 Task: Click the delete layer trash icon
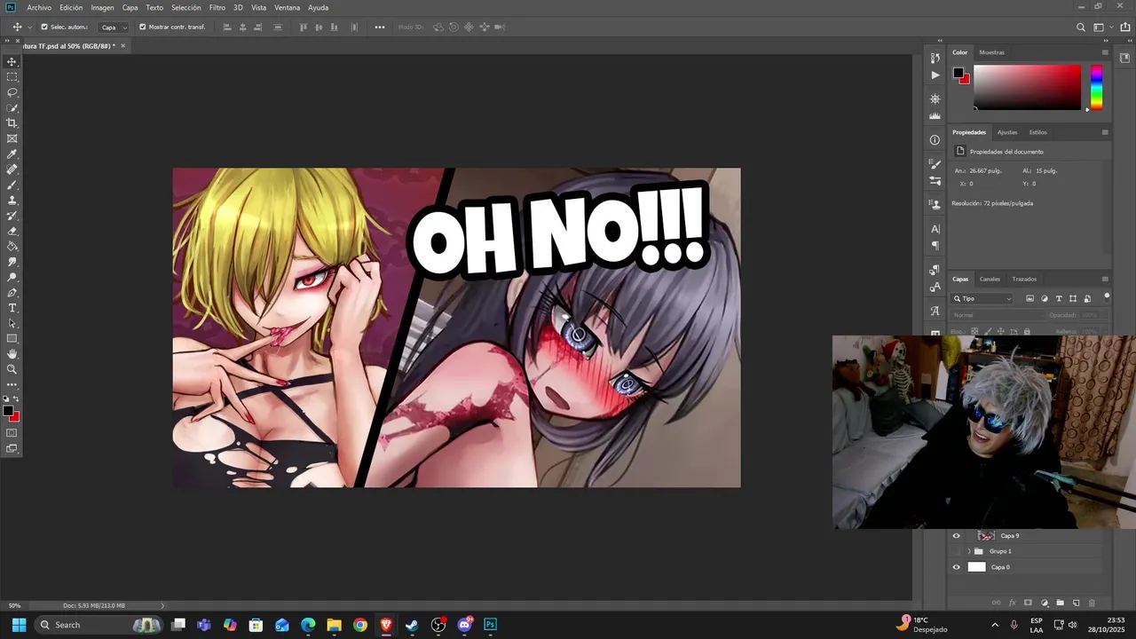[x=1092, y=603]
